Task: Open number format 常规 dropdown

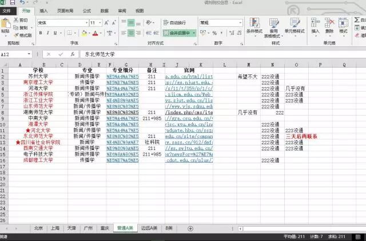Action: [240, 23]
